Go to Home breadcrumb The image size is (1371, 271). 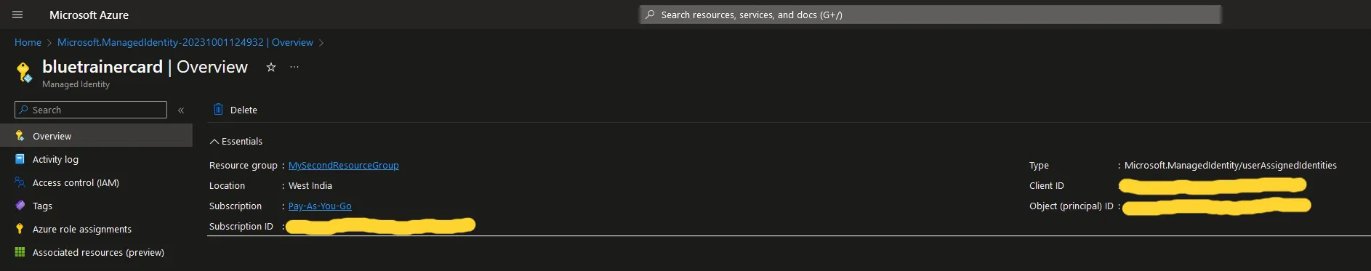(x=28, y=43)
